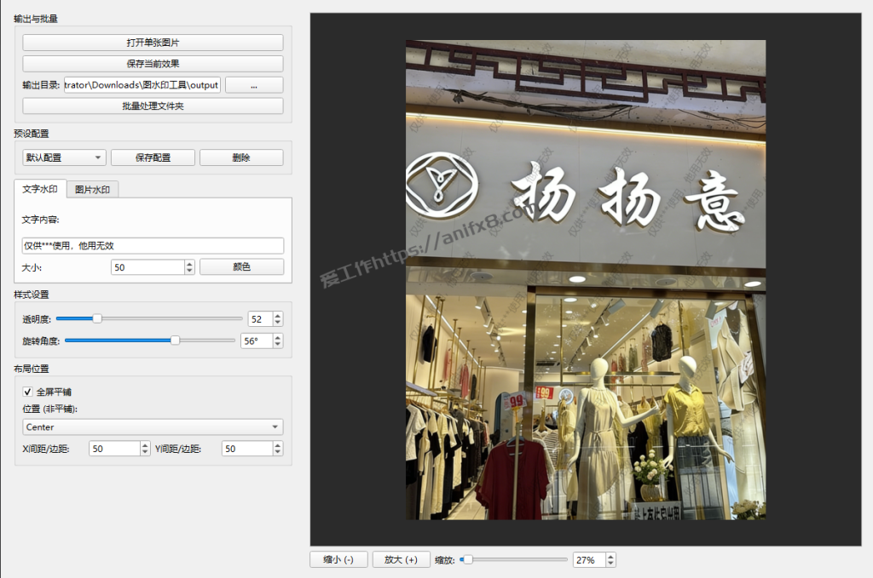Viewport: 873px width, 578px height.
Task: Click the 保存配置 button
Action: [x=153, y=157]
